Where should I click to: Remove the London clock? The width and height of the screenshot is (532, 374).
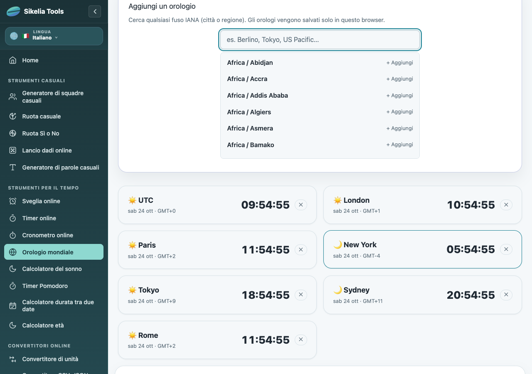pyautogui.click(x=506, y=205)
